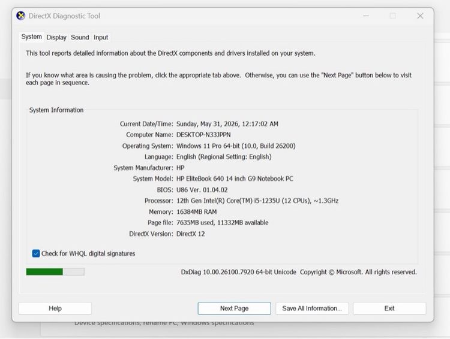The height and width of the screenshot is (339, 450).
Task: Open the Input tab
Action: tap(101, 38)
